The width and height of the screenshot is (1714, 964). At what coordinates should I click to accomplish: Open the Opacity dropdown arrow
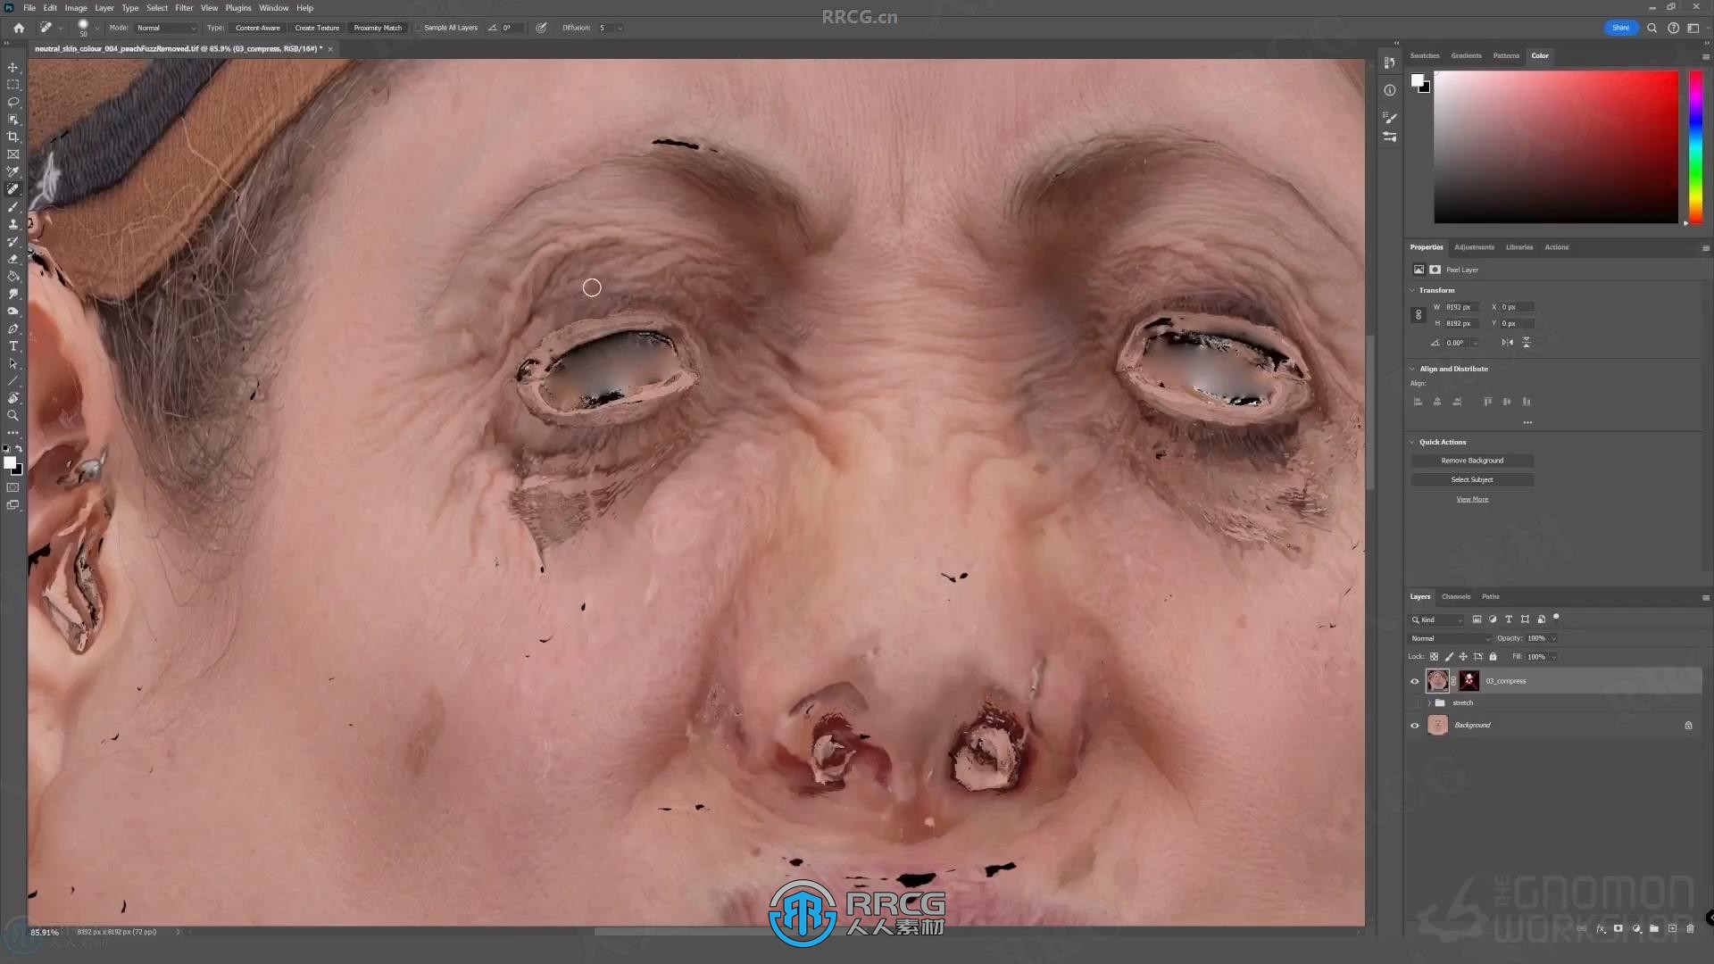pos(1554,638)
